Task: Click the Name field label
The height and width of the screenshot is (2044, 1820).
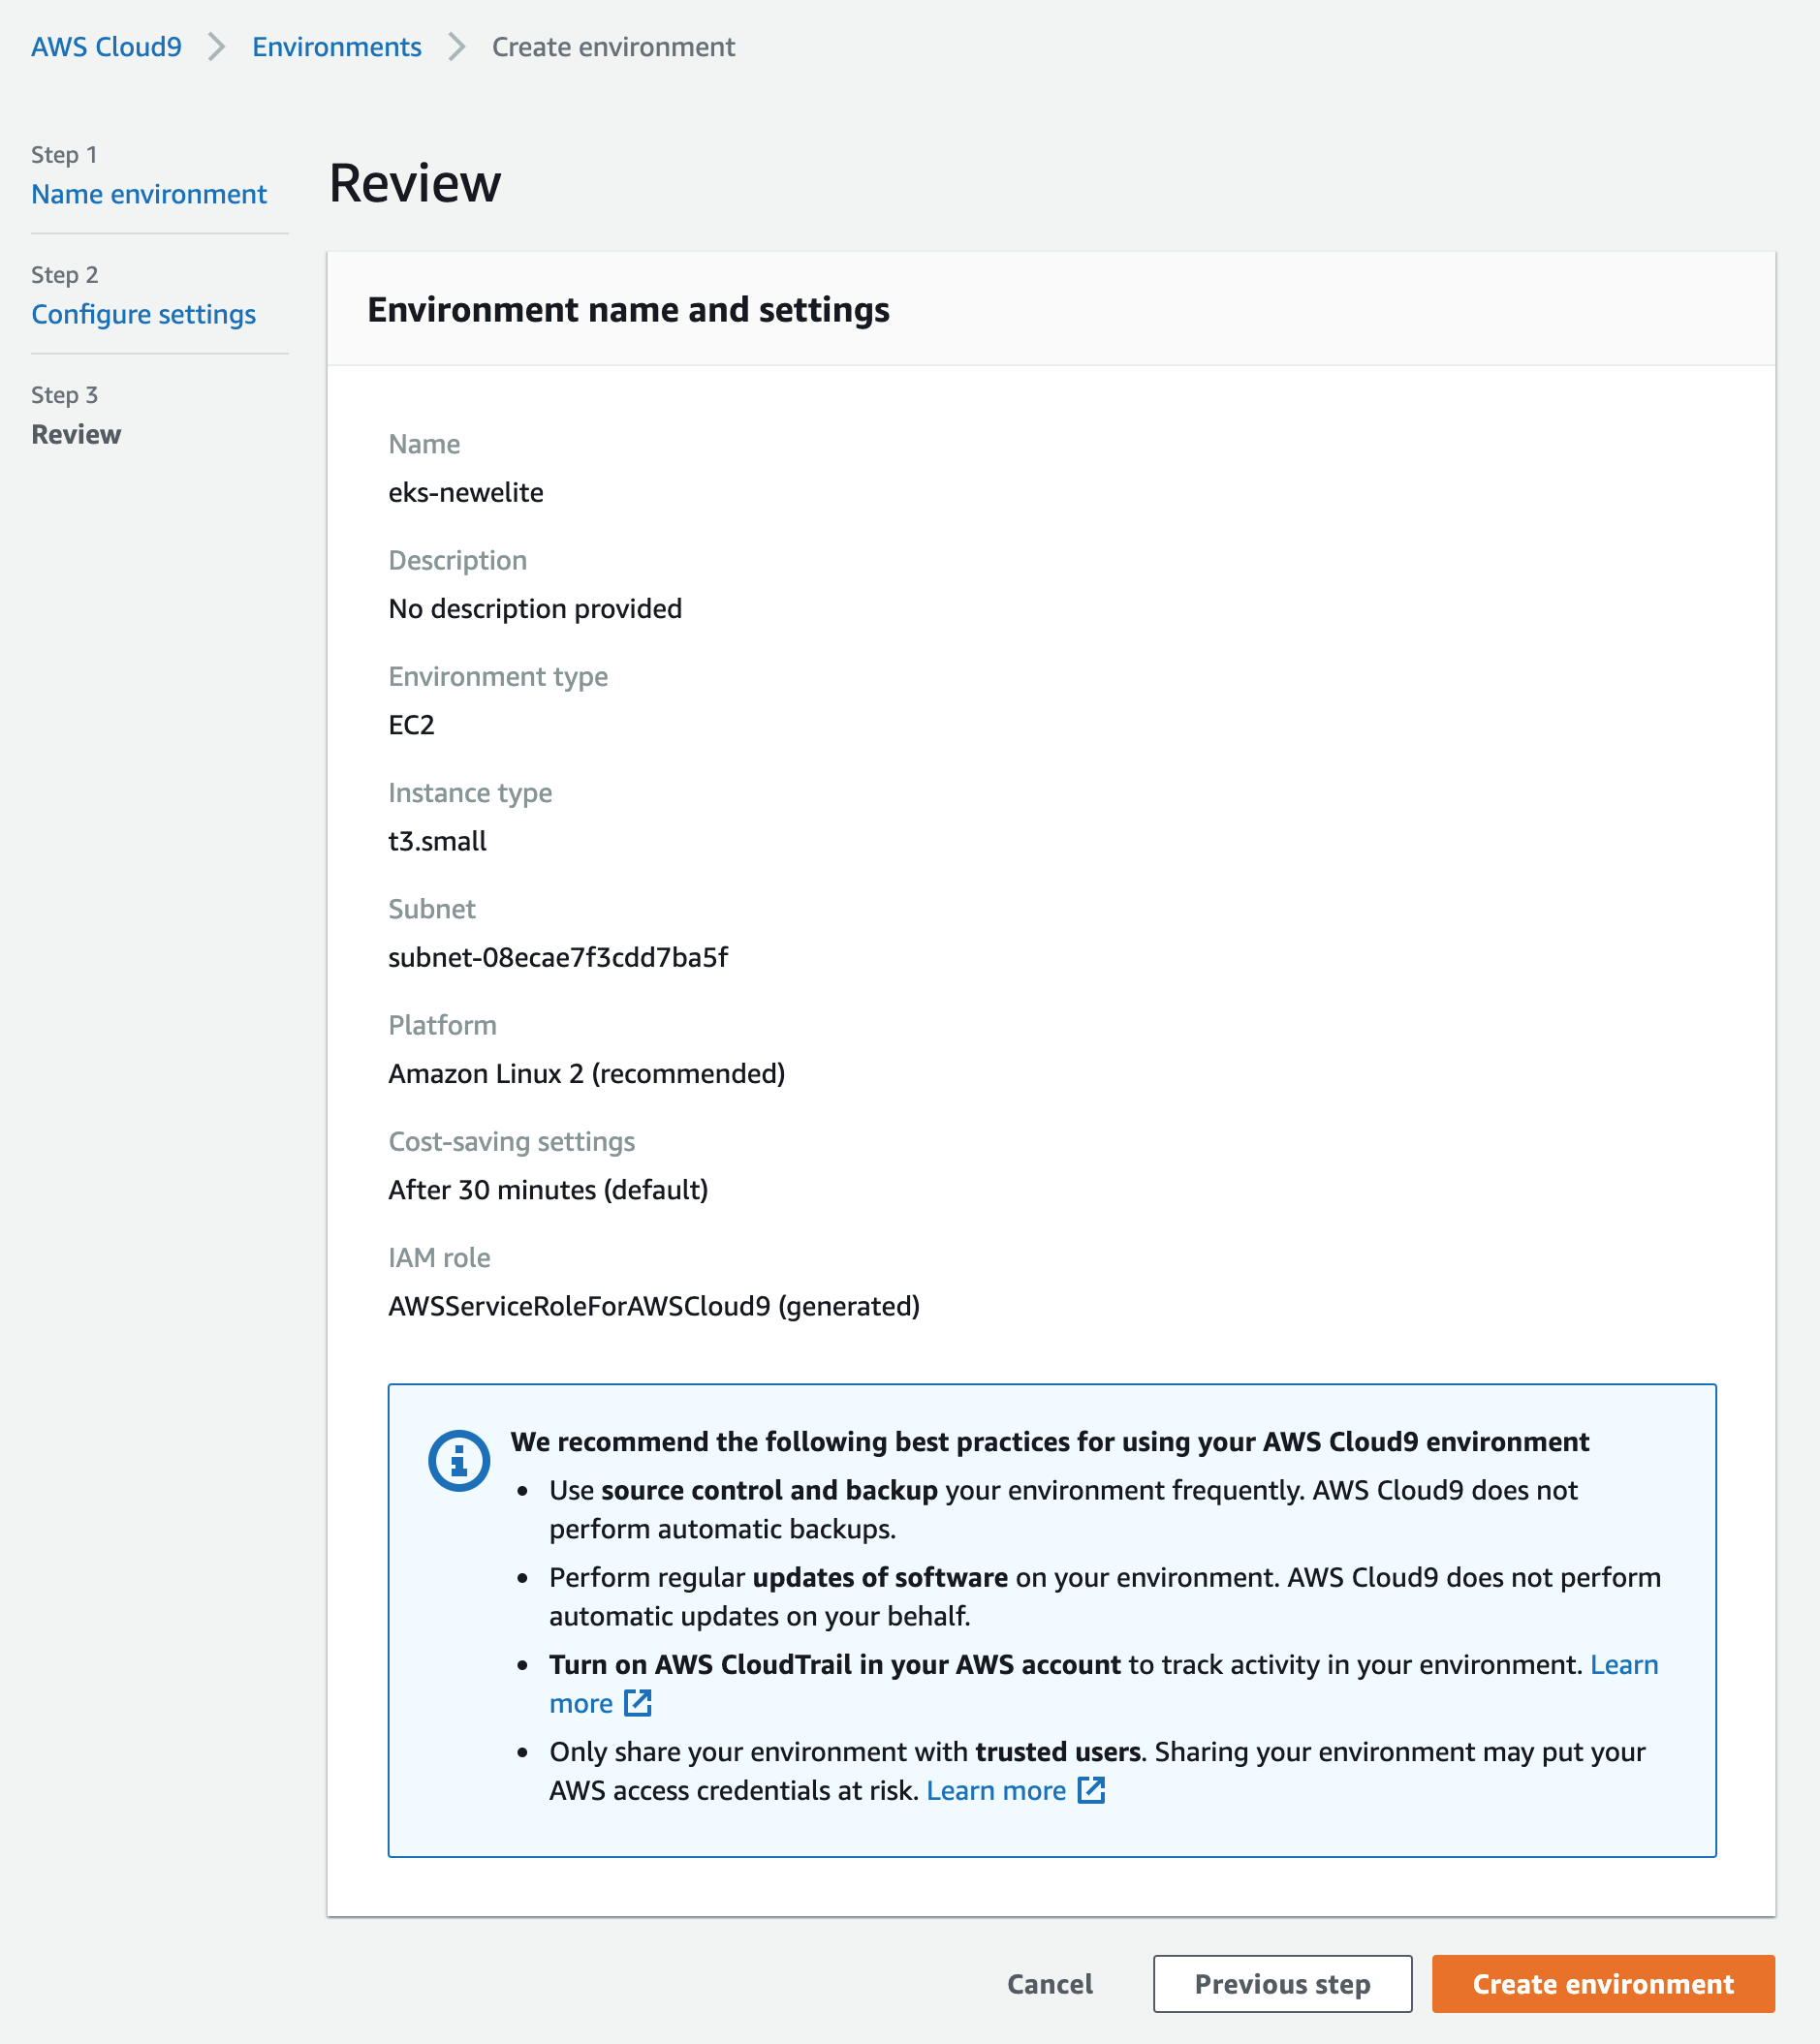Action: (424, 444)
